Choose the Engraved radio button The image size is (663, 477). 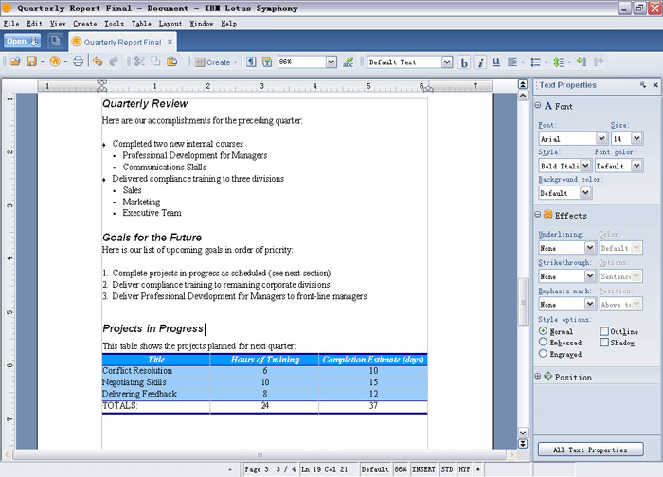tap(543, 354)
